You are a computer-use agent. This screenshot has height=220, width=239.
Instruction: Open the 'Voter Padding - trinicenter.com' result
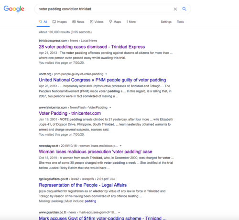pyautogui.click(x=70, y=113)
